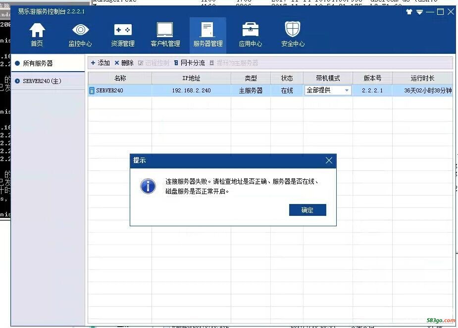Click the 主服务器 type cell

click(251, 90)
